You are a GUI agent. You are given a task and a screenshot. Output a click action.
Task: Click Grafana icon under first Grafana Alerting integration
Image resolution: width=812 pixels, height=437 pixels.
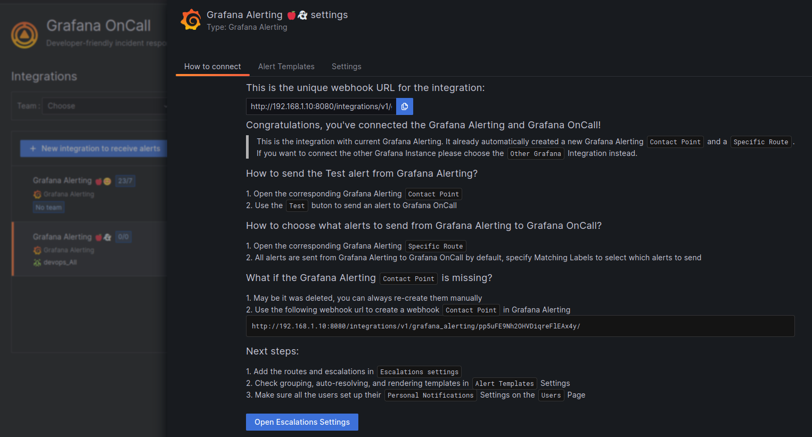pyautogui.click(x=37, y=194)
